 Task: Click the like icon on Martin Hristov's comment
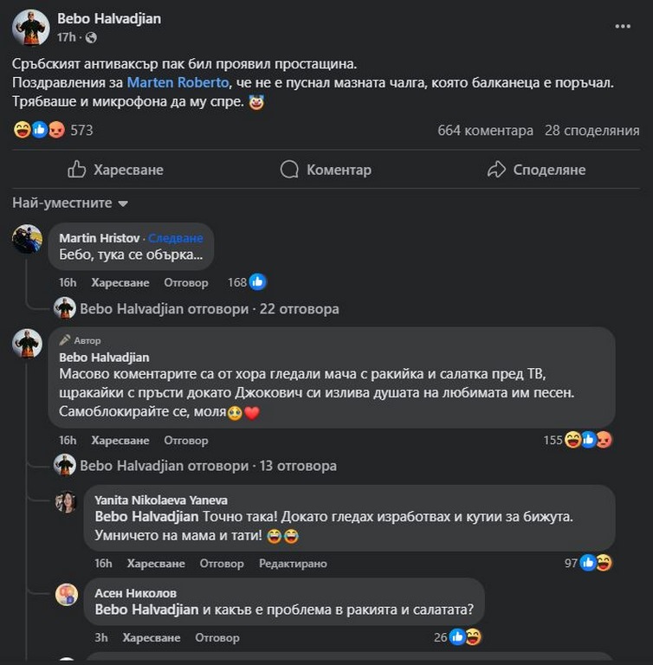point(257,282)
